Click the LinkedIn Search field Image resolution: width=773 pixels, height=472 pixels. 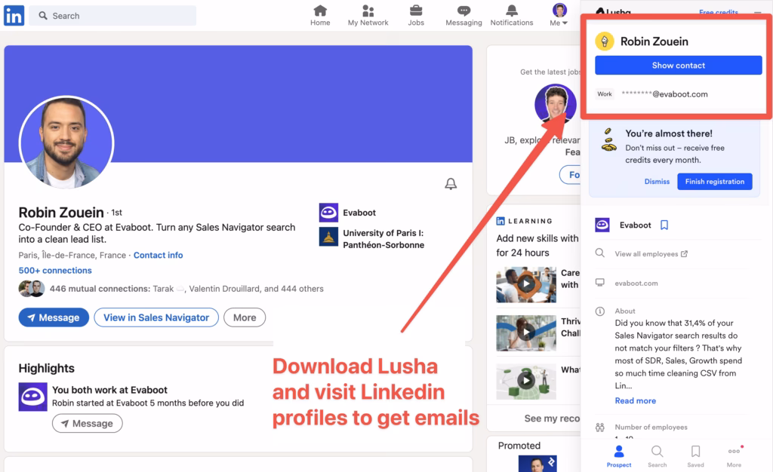112,16
